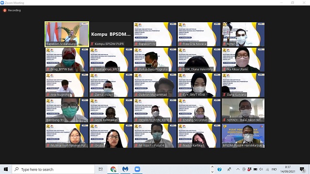Open Task View on the taskbar

coord(101,169)
